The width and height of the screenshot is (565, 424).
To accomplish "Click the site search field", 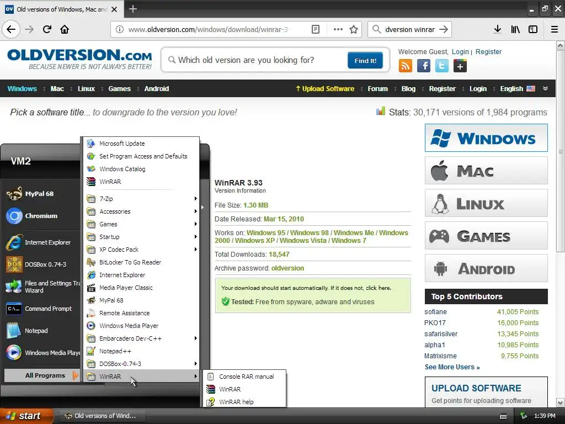I will [x=256, y=60].
